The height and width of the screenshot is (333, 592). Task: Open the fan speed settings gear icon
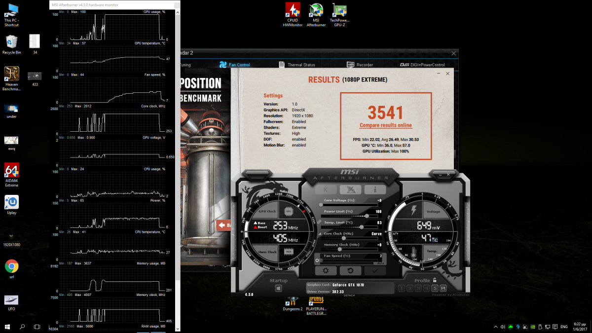pyautogui.click(x=317, y=260)
